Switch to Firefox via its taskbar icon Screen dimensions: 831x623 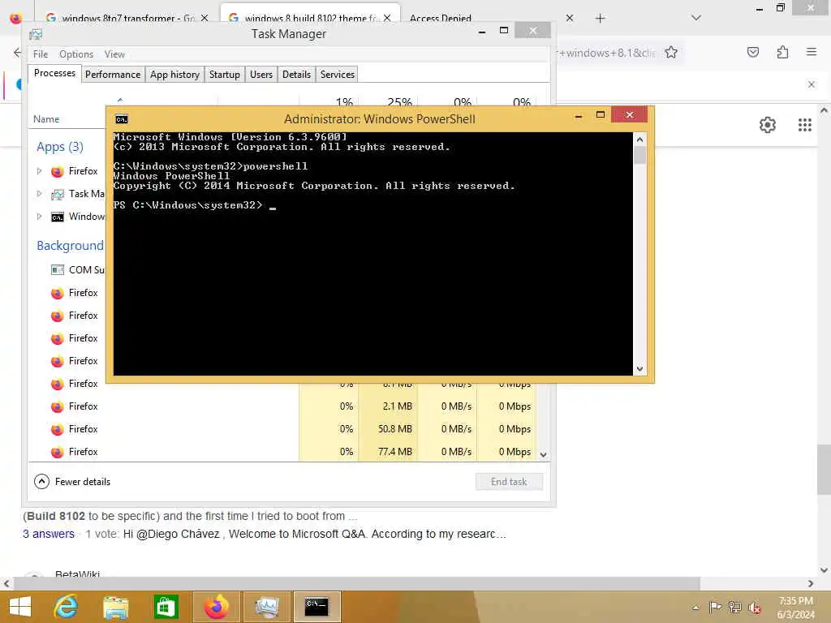click(216, 607)
